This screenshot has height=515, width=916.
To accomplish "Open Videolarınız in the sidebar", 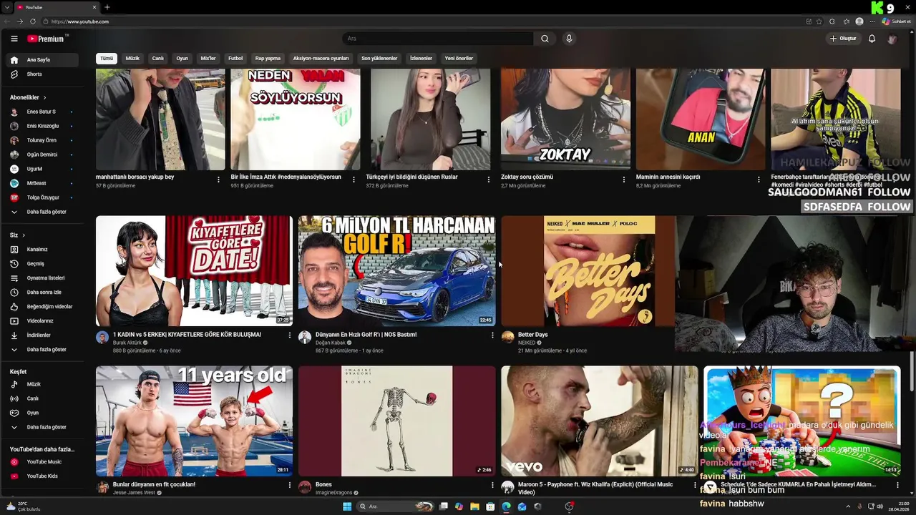I will coord(43,321).
